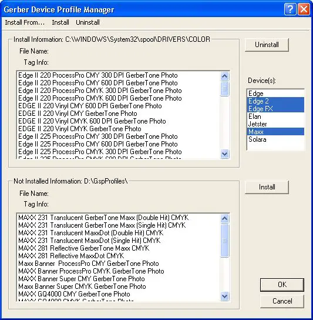The width and height of the screenshot is (313, 320).
Task: Select Edge FX in the Device(s) list
Action: 275,109
